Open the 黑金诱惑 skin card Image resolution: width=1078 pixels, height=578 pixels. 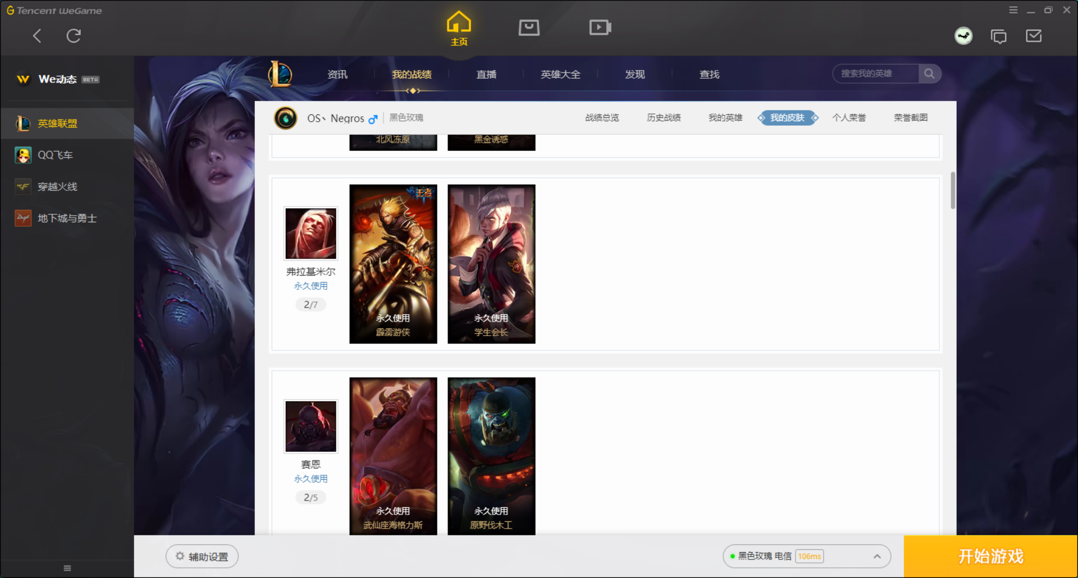(x=491, y=143)
